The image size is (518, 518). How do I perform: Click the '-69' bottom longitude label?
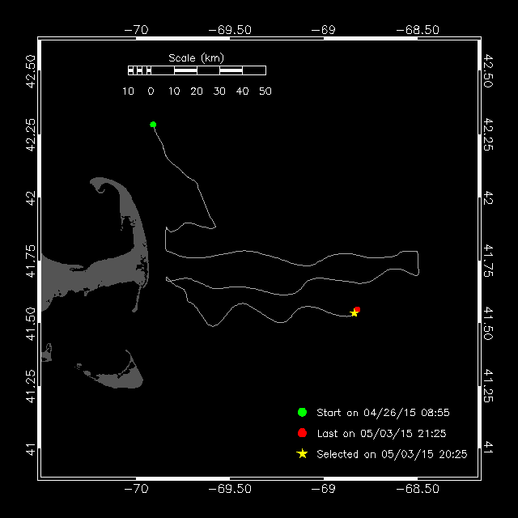[x=324, y=489]
